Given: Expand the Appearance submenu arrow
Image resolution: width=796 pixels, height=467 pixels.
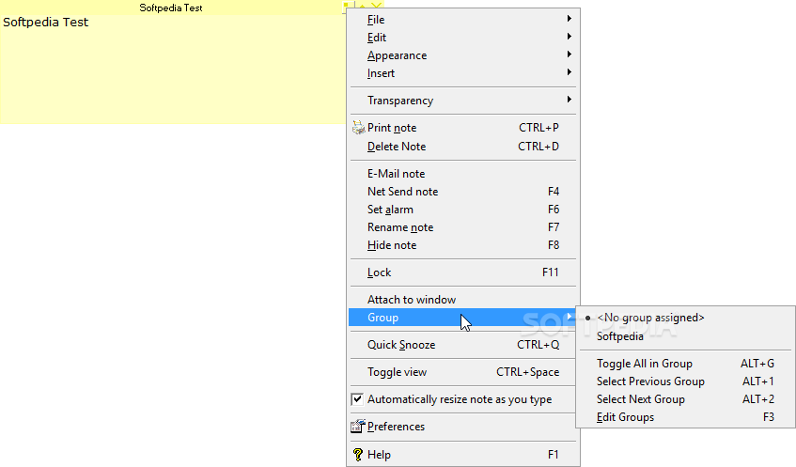Looking at the screenshot, I should [570, 54].
